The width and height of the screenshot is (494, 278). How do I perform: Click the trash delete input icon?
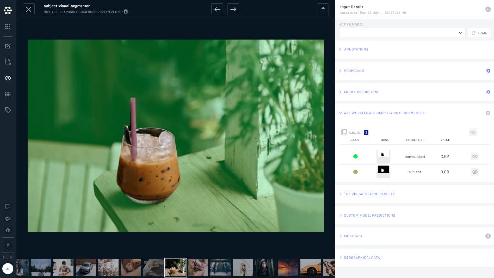(323, 9)
